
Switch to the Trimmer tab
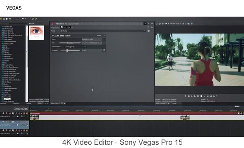point(174,103)
